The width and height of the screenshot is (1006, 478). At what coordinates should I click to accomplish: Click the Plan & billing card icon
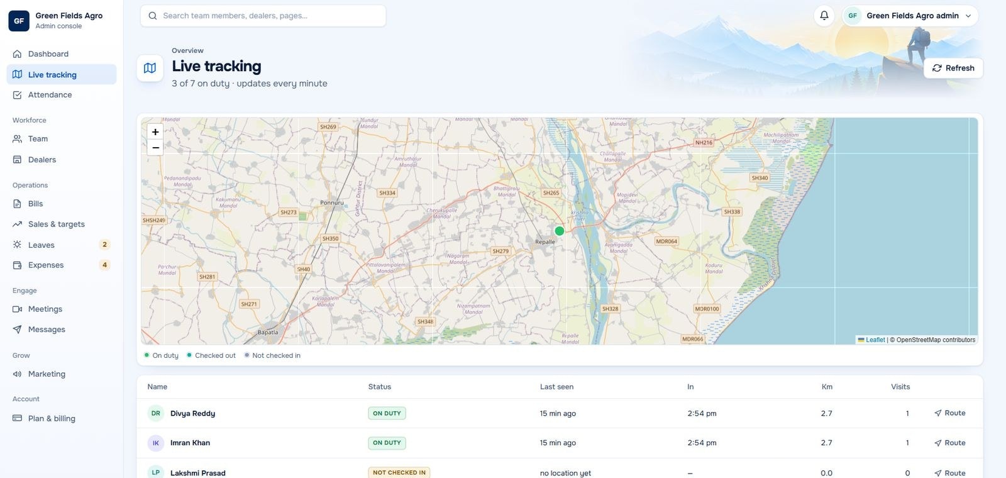pos(17,418)
